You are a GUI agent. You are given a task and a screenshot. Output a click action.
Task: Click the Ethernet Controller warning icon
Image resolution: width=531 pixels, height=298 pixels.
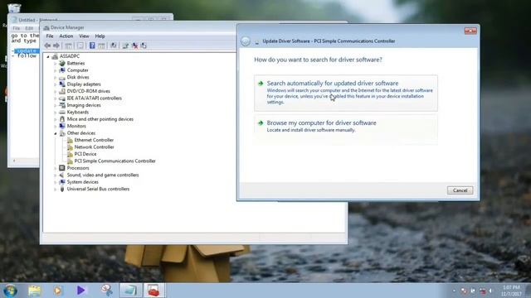click(70, 140)
